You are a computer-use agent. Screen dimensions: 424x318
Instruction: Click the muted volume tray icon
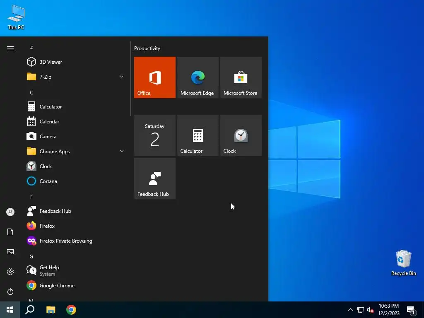click(x=370, y=310)
